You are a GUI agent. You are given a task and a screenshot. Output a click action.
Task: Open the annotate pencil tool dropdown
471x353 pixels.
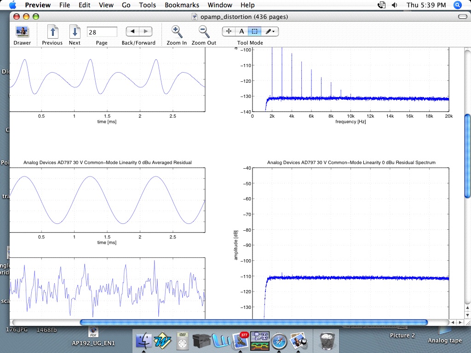tap(270, 31)
